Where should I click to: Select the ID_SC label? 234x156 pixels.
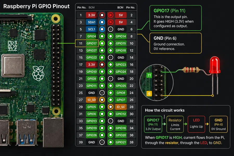coord(121,107)
